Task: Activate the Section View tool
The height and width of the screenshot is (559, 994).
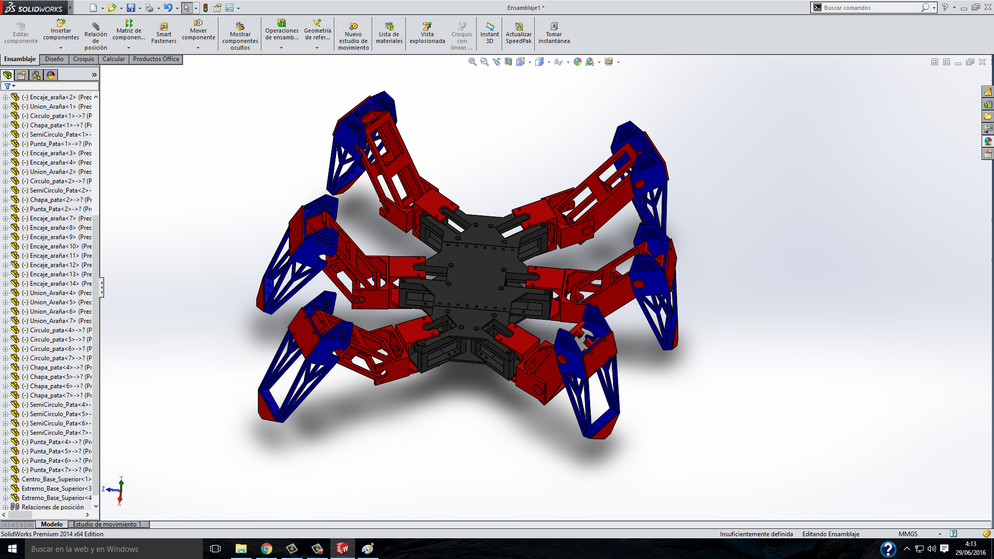Action: [508, 62]
